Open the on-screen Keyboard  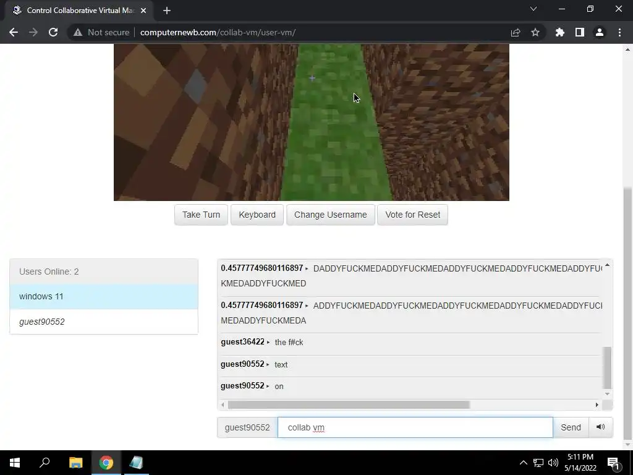coord(257,215)
